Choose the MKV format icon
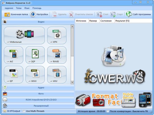The image size is (154, 115). click(57, 74)
